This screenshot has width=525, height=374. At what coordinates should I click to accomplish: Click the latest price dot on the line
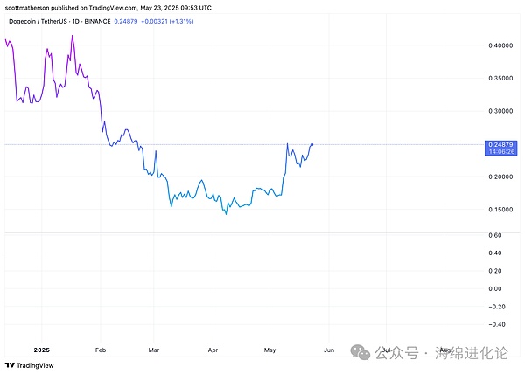pos(312,143)
